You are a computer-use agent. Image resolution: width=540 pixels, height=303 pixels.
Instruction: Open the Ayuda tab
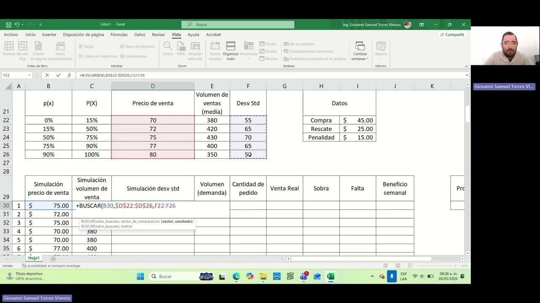coord(193,35)
